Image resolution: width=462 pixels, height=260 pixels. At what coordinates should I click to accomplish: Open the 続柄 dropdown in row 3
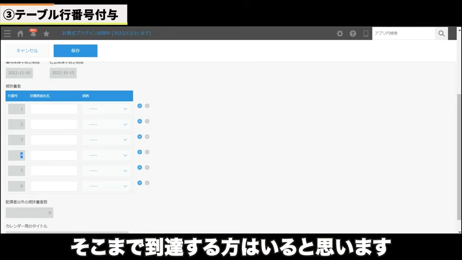106,140
